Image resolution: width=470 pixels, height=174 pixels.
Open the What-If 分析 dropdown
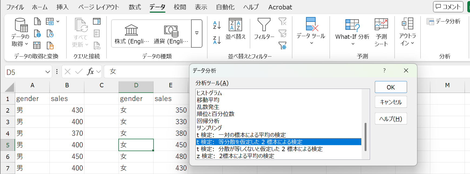coord(352,32)
